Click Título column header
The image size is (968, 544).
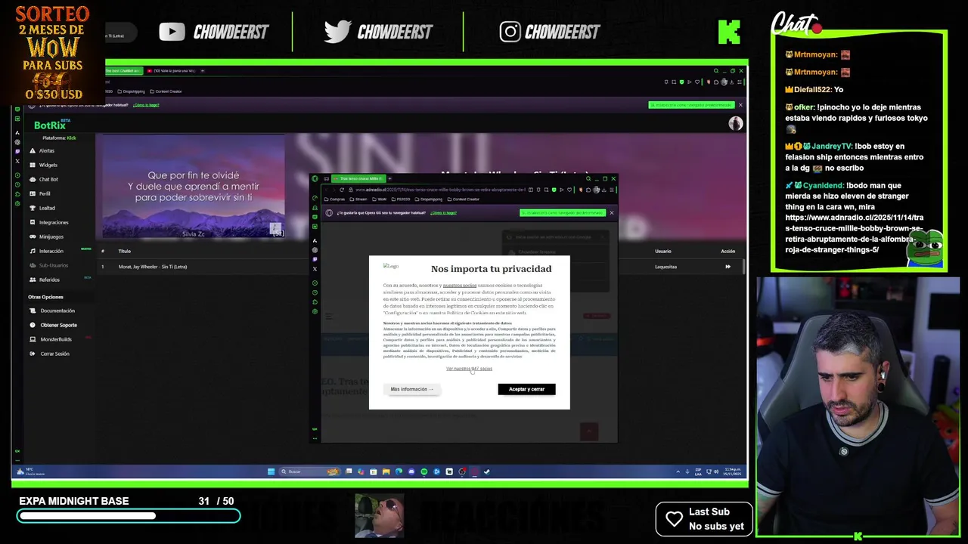[125, 251]
